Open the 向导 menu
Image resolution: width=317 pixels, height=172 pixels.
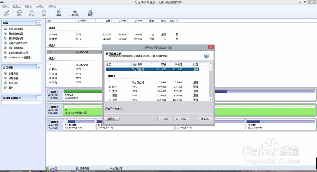click(40, 7)
